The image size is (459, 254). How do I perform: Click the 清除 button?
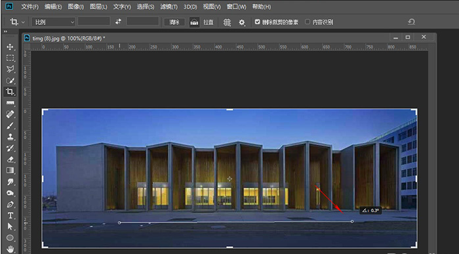[174, 22]
